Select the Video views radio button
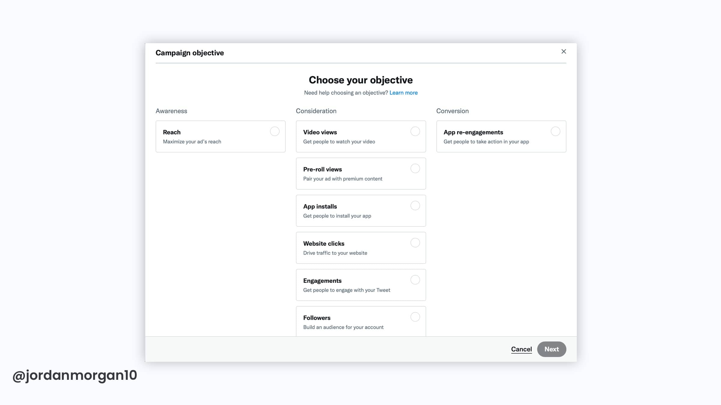This screenshot has height=405, width=721. tap(415, 131)
